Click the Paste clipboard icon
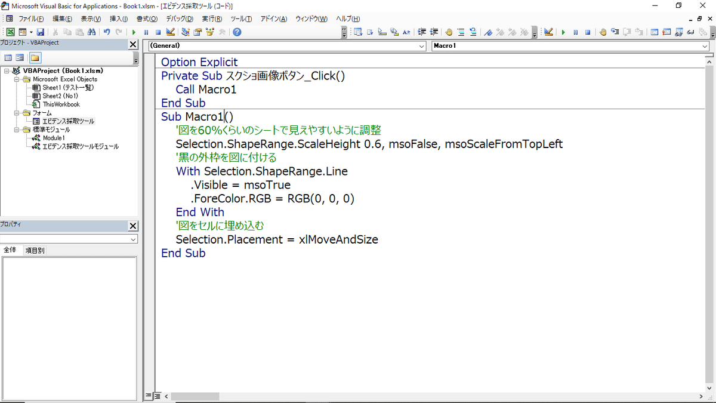 (79, 32)
